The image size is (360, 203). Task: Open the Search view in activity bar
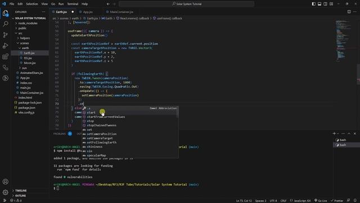pyautogui.click(x=5, y=24)
